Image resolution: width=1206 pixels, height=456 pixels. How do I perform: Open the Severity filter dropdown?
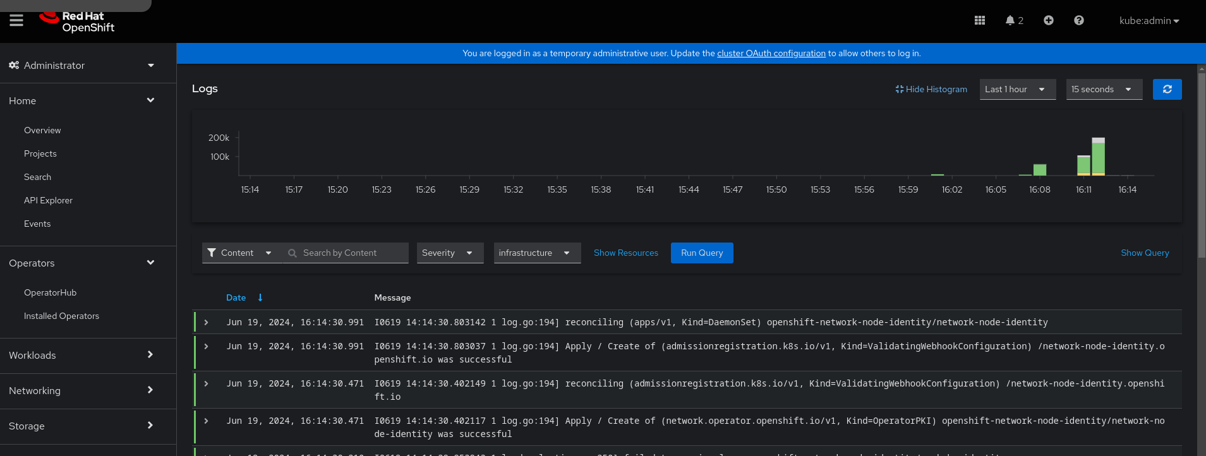point(449,253)
